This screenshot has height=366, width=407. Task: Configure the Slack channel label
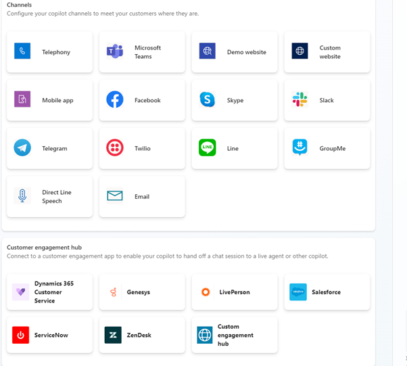327,100
